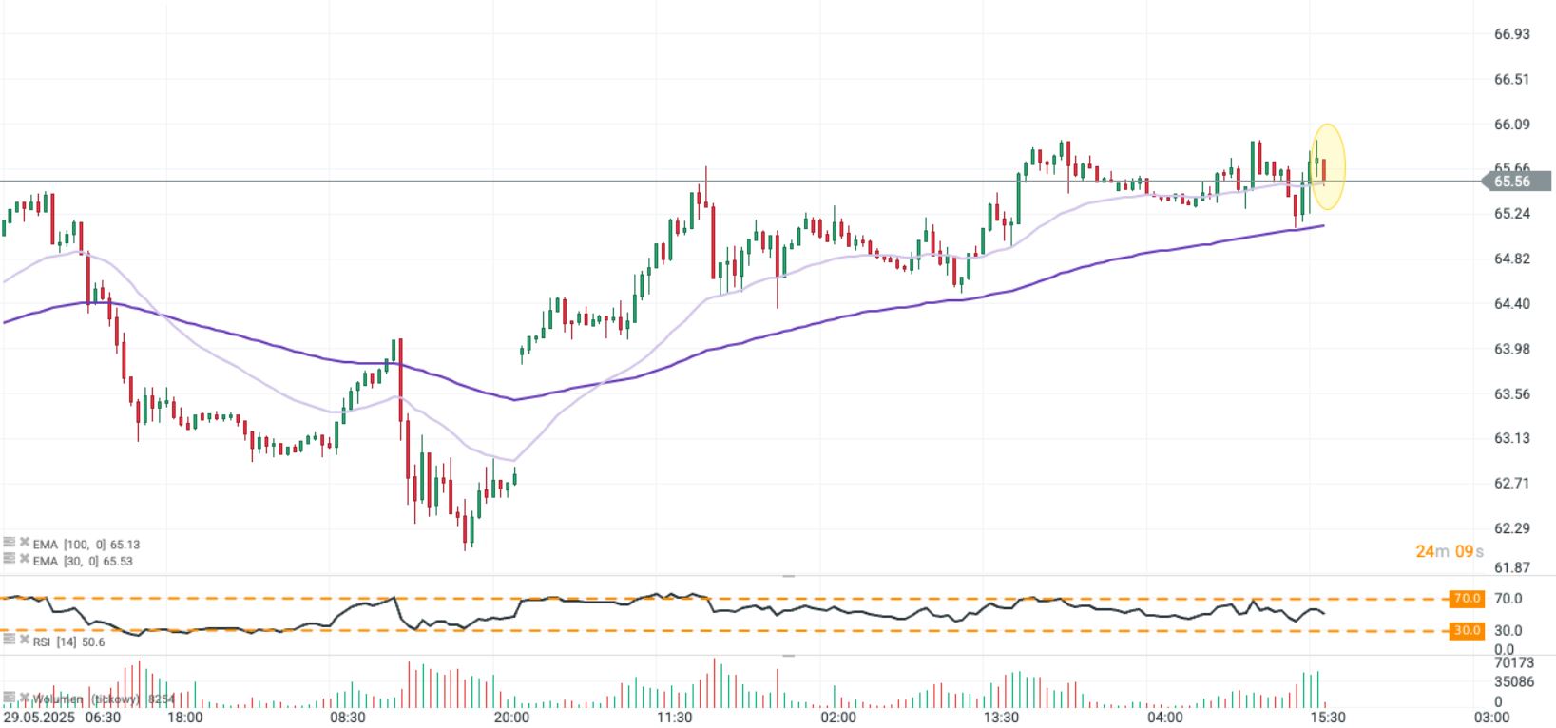Grab the divider handle above RSI panel
The height and width of the screenshot is (728, 1556).
pos(788,576)
